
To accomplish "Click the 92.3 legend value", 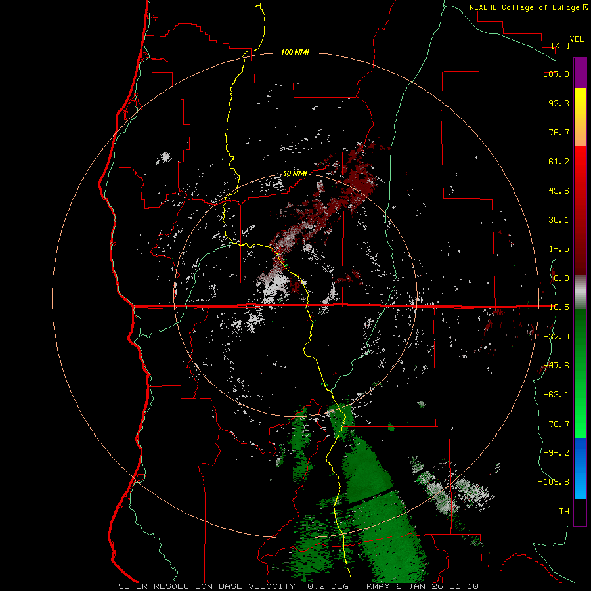I will [559, 103].
